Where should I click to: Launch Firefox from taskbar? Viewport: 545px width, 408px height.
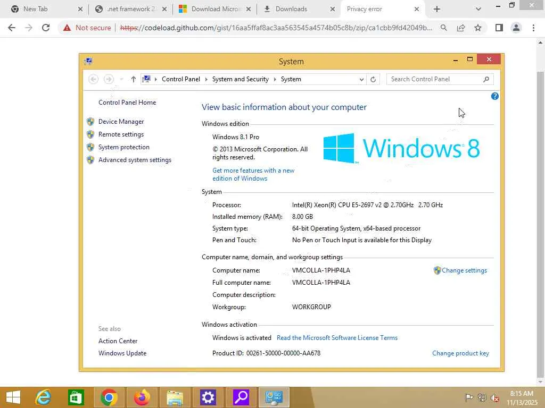click(142, 397)
